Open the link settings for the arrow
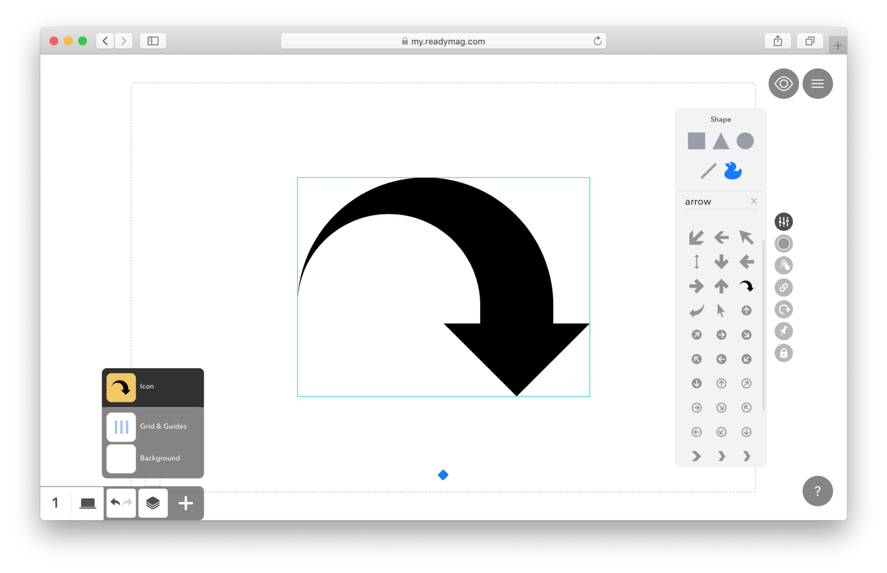This screenshot has height=573, width=887. pyautogui.click(x=784, y=287)
